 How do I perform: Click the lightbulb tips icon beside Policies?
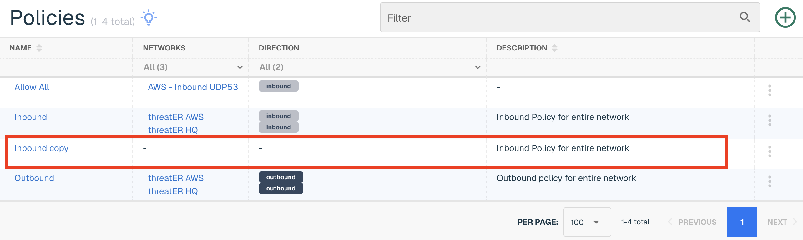click(x=149, y=17)
